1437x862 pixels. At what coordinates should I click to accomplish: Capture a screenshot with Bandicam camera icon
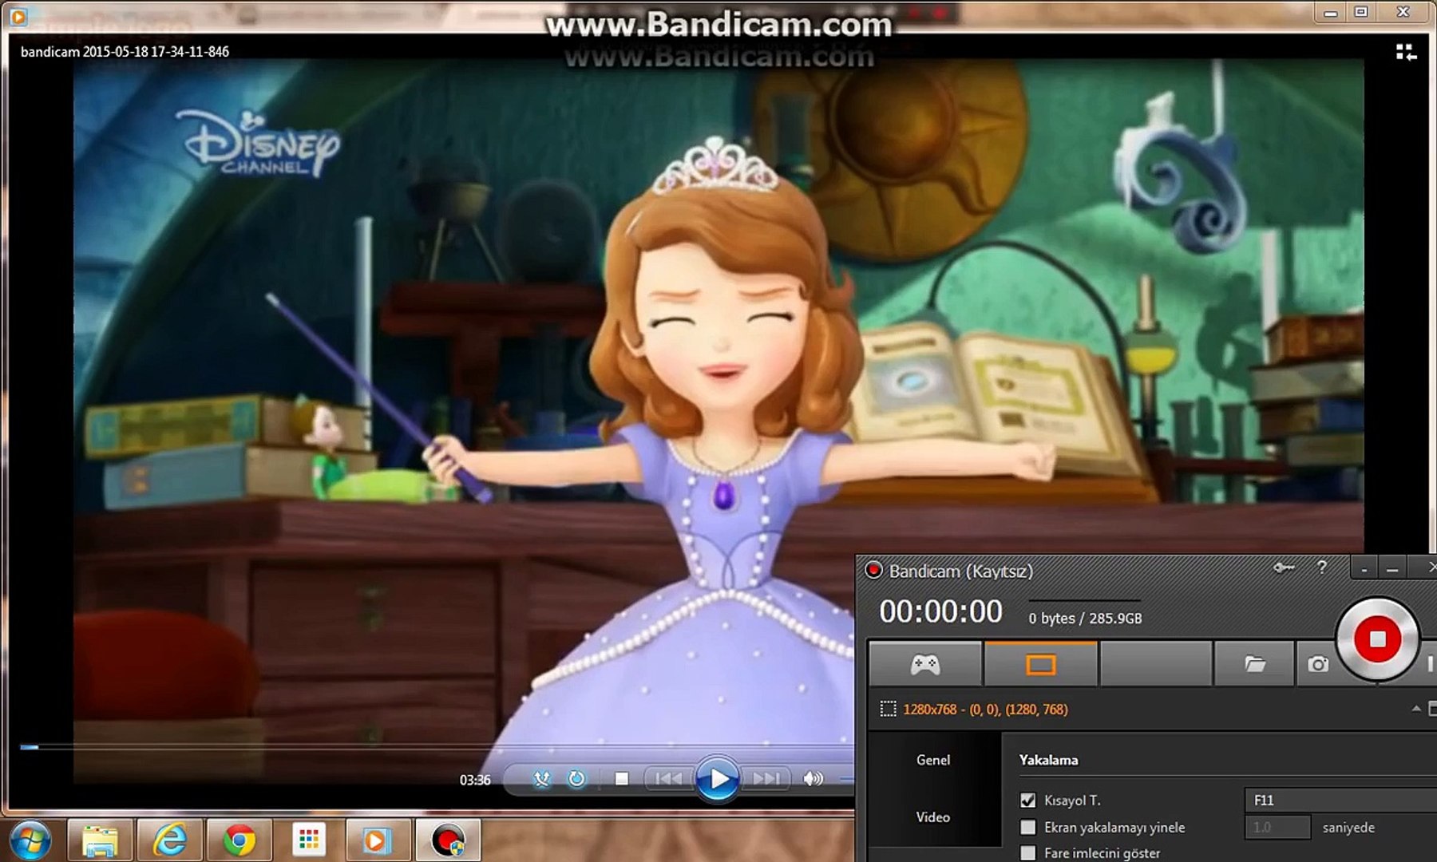(1317, 664)
